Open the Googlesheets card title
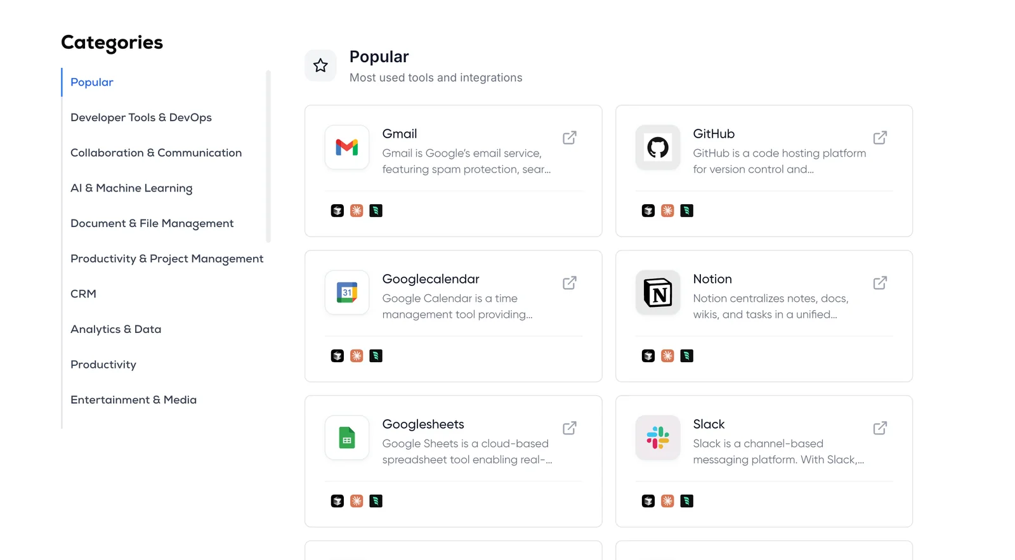 [423, 424]
